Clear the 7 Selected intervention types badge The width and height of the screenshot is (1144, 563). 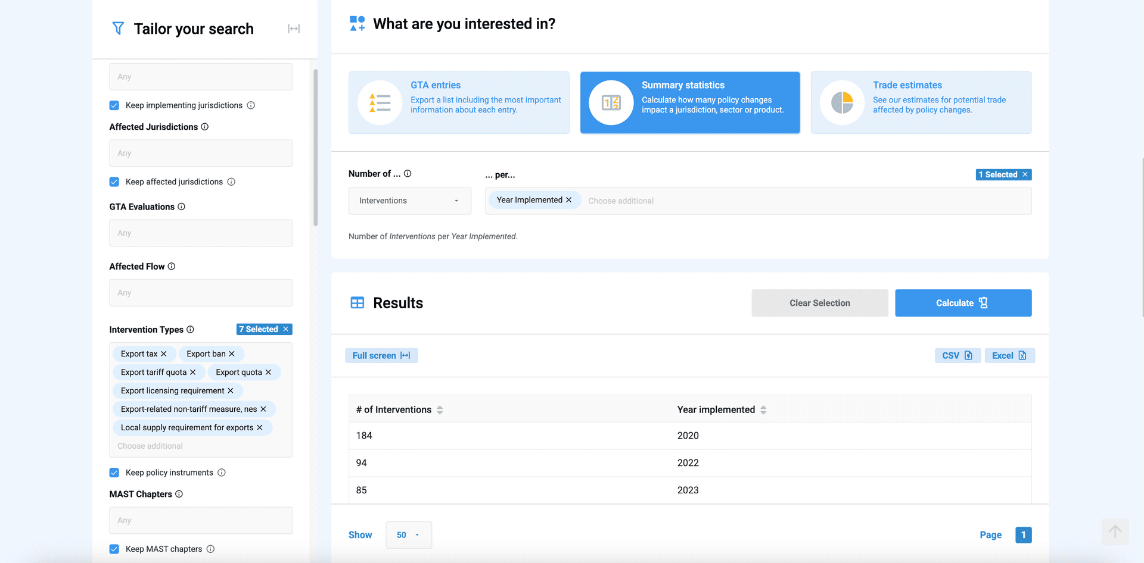[x=286, y=329]
